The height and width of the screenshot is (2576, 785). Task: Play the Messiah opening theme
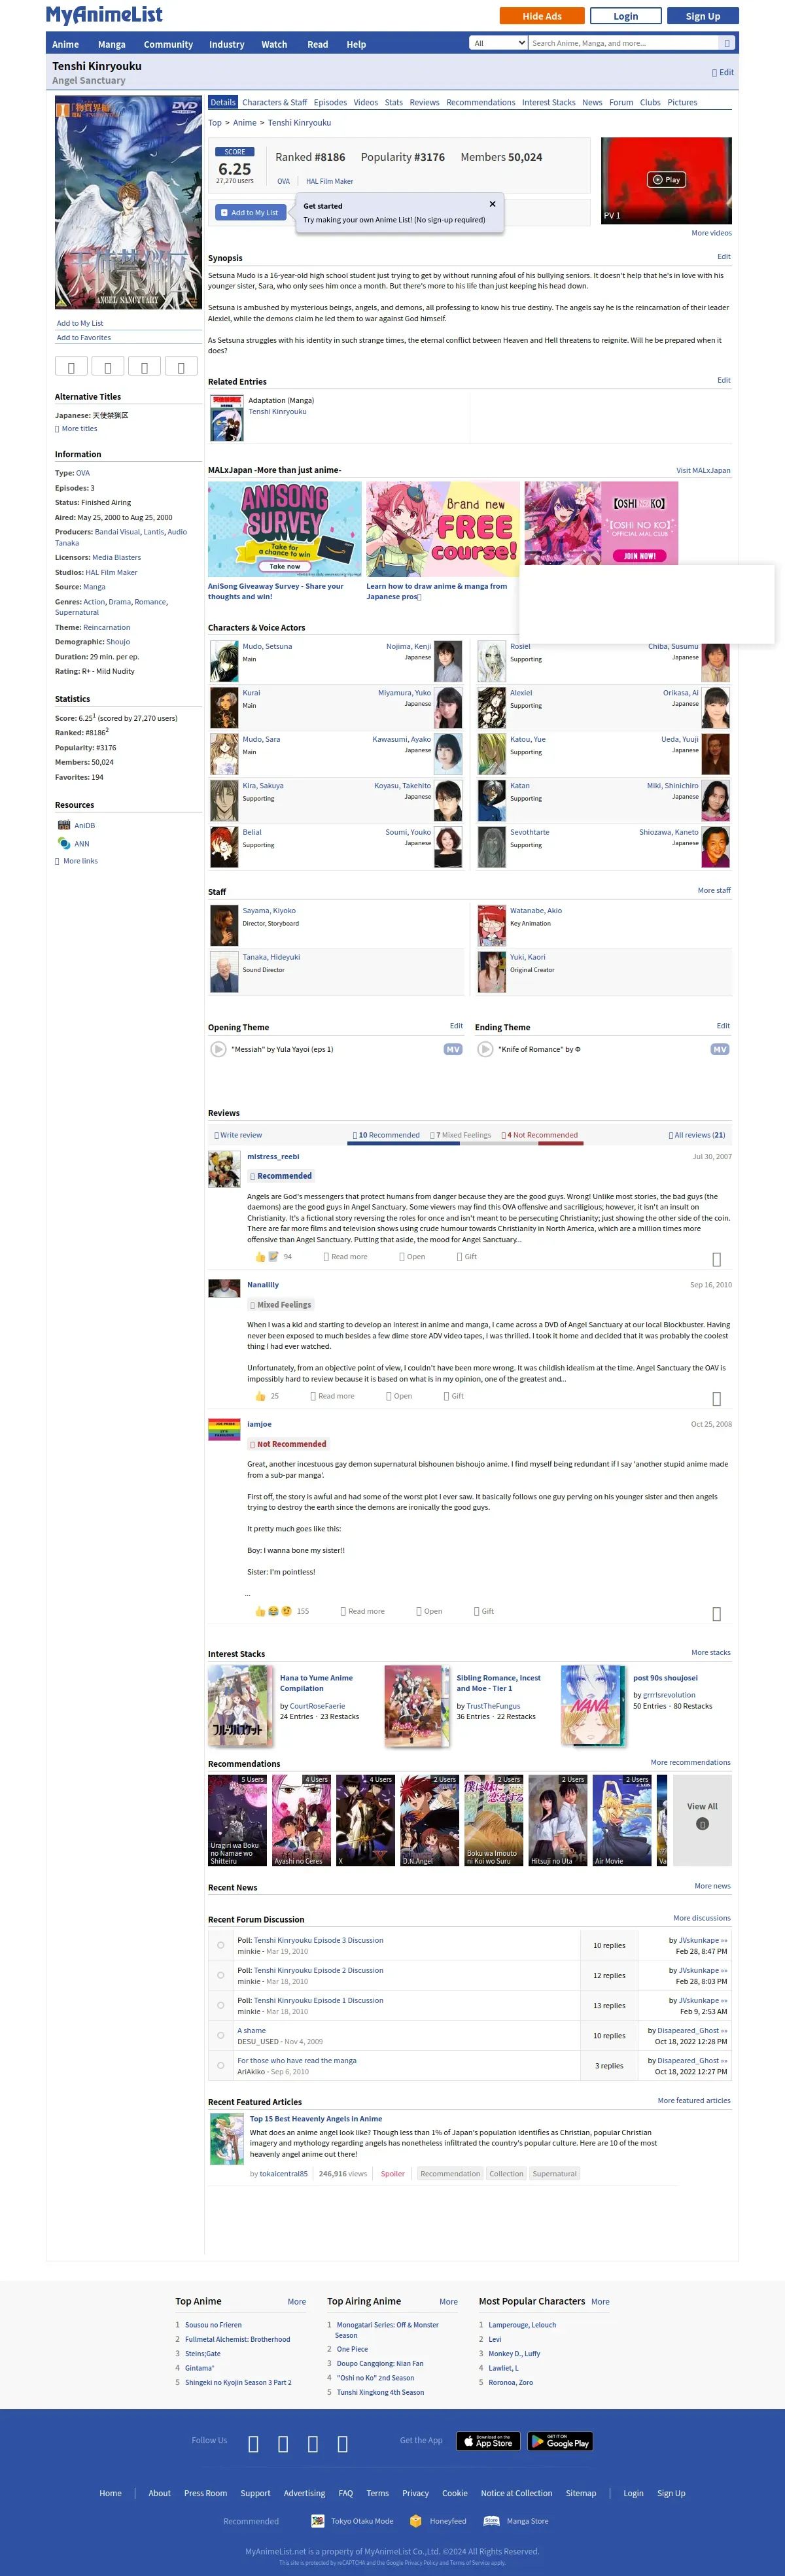[x=218, y=1049]
